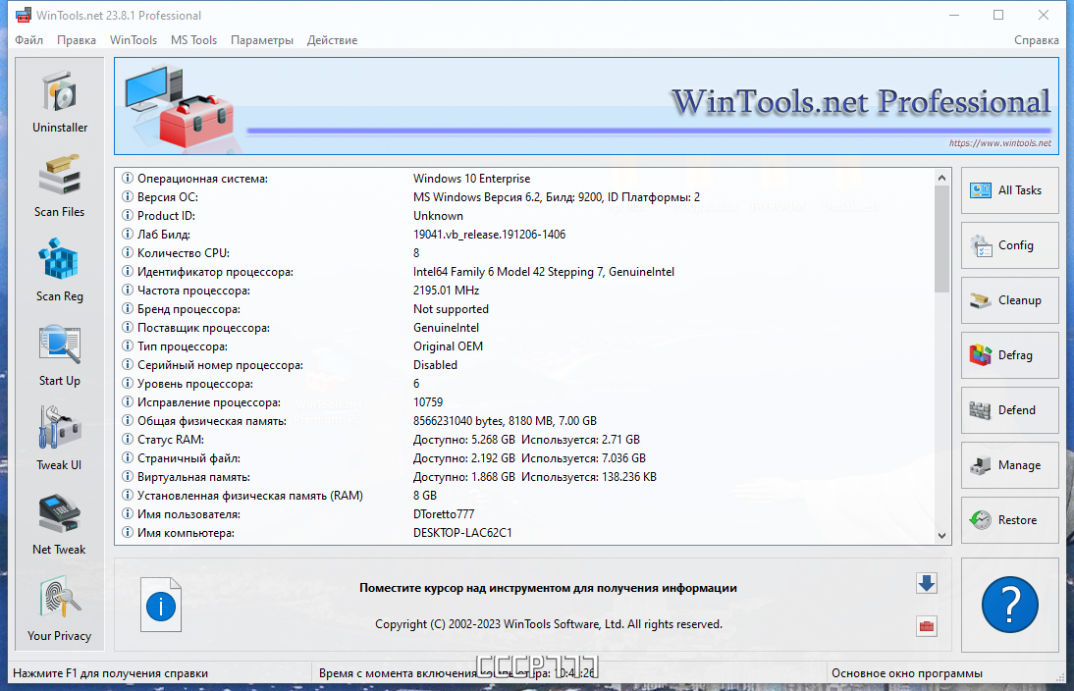
Task: Open the Scan Reg registry scanner
Action: click(x=60, y=270)
